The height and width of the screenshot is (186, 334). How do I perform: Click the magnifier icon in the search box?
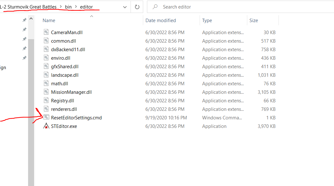click(x=155, y=7)
